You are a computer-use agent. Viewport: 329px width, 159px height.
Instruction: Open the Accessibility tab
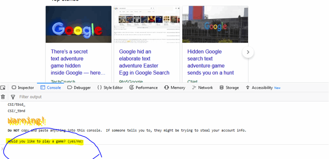tap(263, 87)
